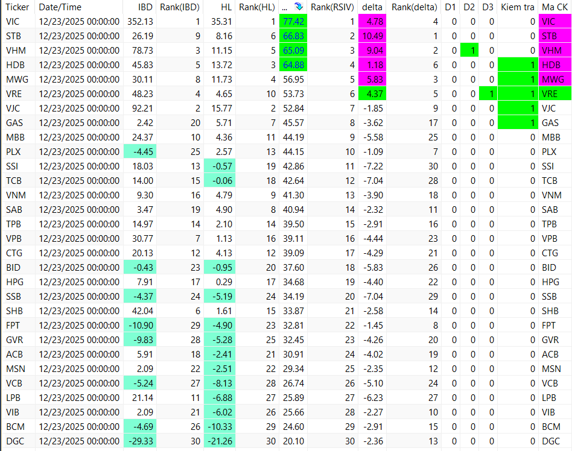Click the Rank(delta) column header
572x451 pixels.
click(414, 7)
